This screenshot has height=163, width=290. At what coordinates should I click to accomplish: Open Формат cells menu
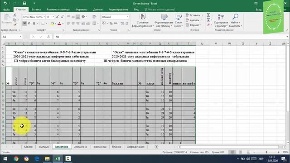click(x=193, y=25)
